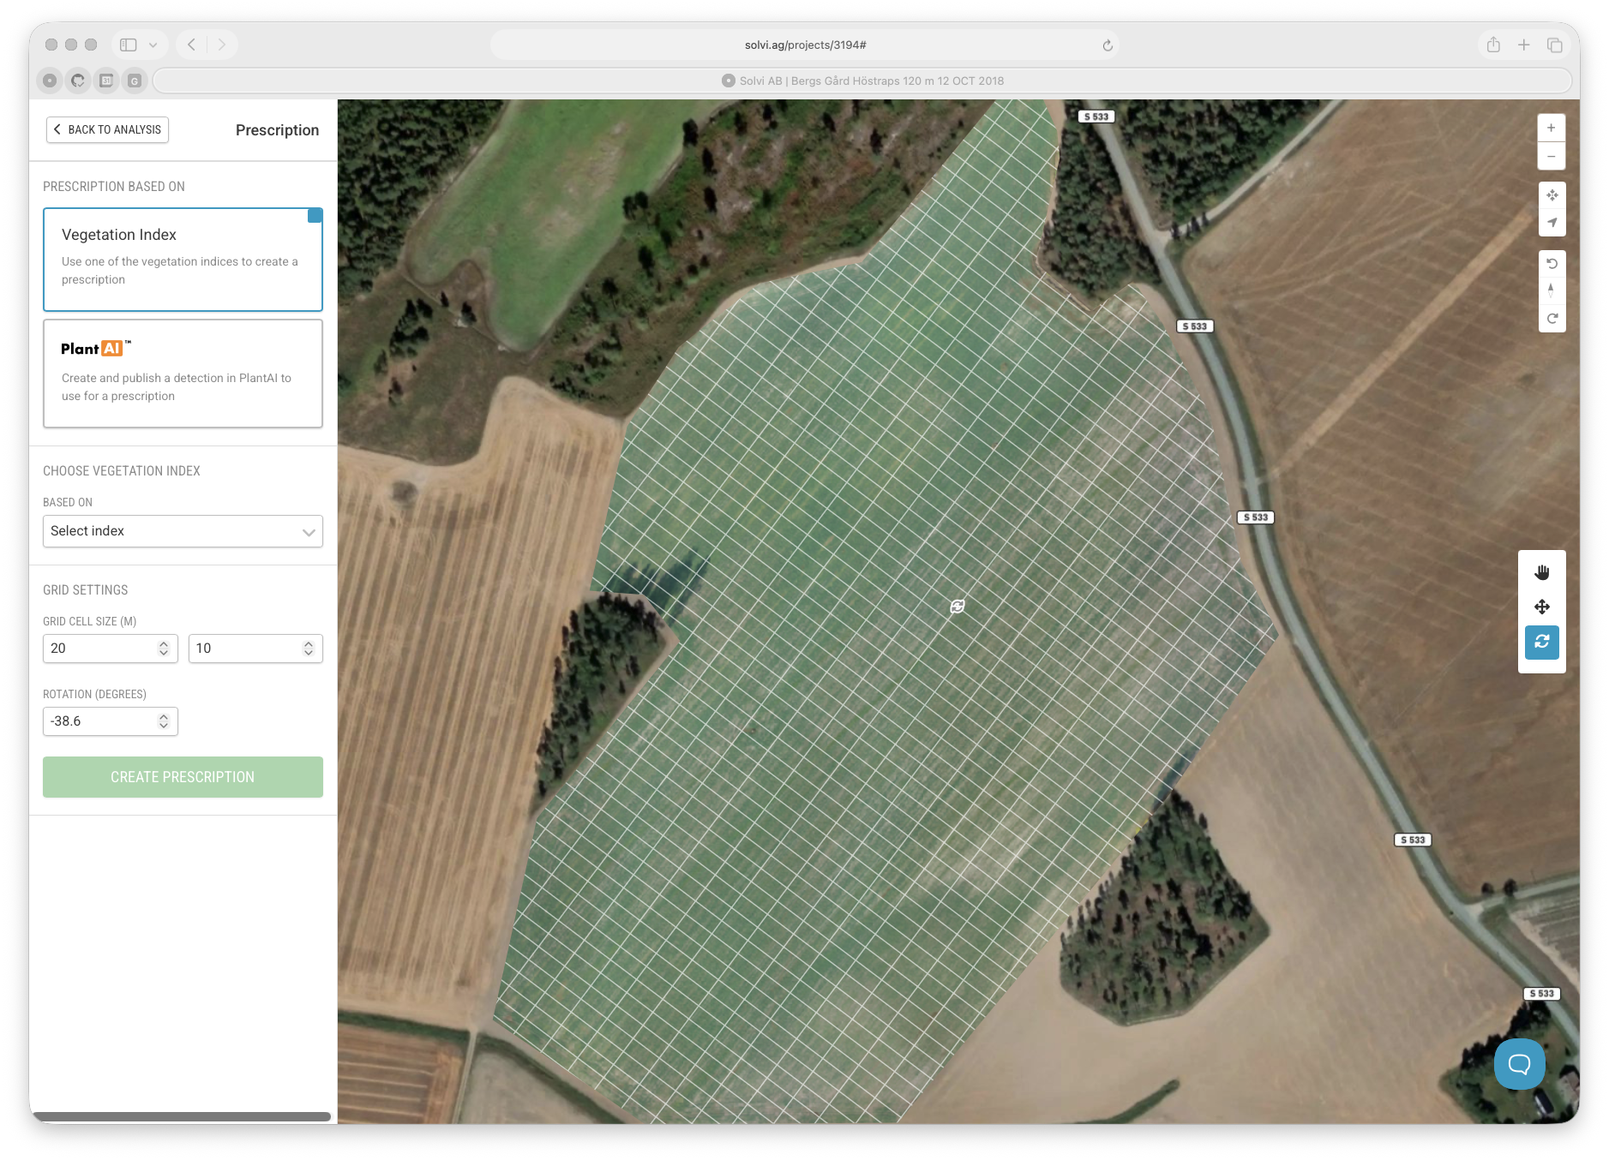The width and height of the screenshot is (1609, 1160).
Task: Choose Vegetation Index prescription option
Action: click(x=183, y=260)
